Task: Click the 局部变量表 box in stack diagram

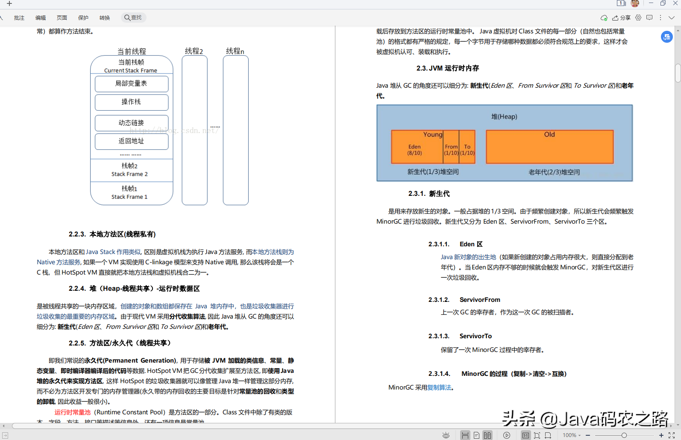Action: pyautogui.click(x=132, y=84)
